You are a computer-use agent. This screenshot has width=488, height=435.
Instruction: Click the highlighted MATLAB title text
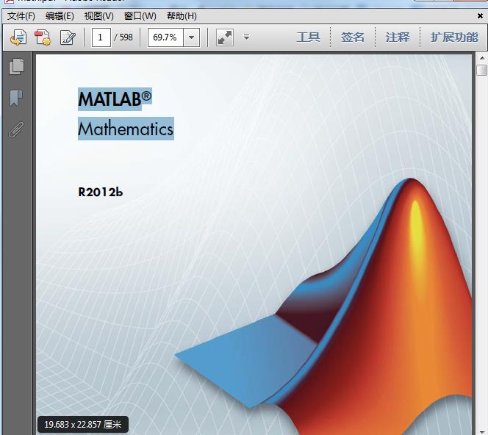pyautogui.click(x=115, y=99)
